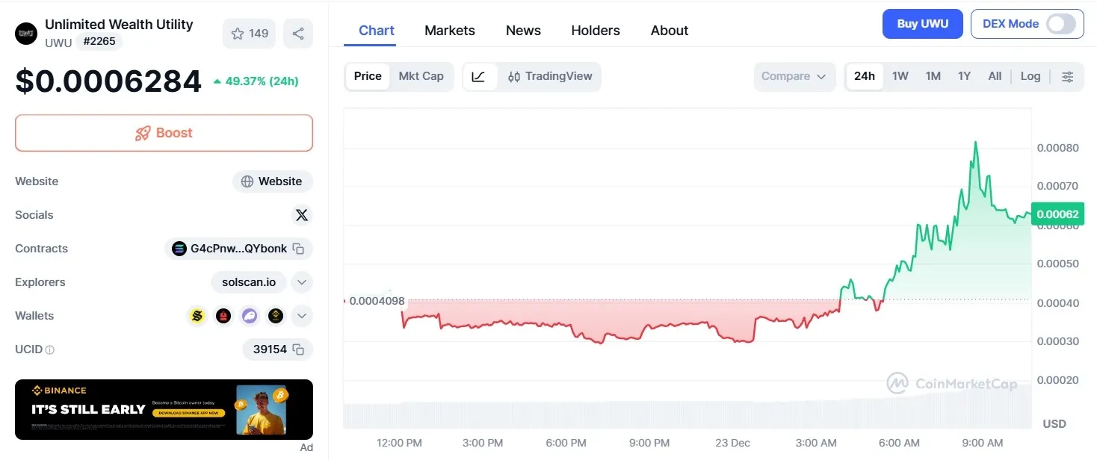Switch chart scale to Log
1097x460 pixels.
tap(1030, 76)
